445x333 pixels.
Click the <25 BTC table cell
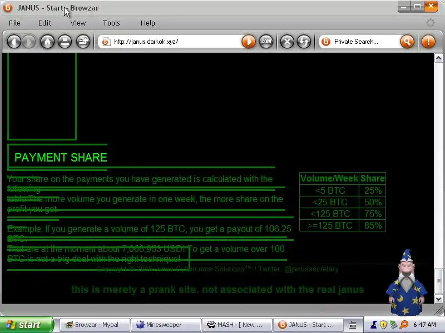(329, 202)
